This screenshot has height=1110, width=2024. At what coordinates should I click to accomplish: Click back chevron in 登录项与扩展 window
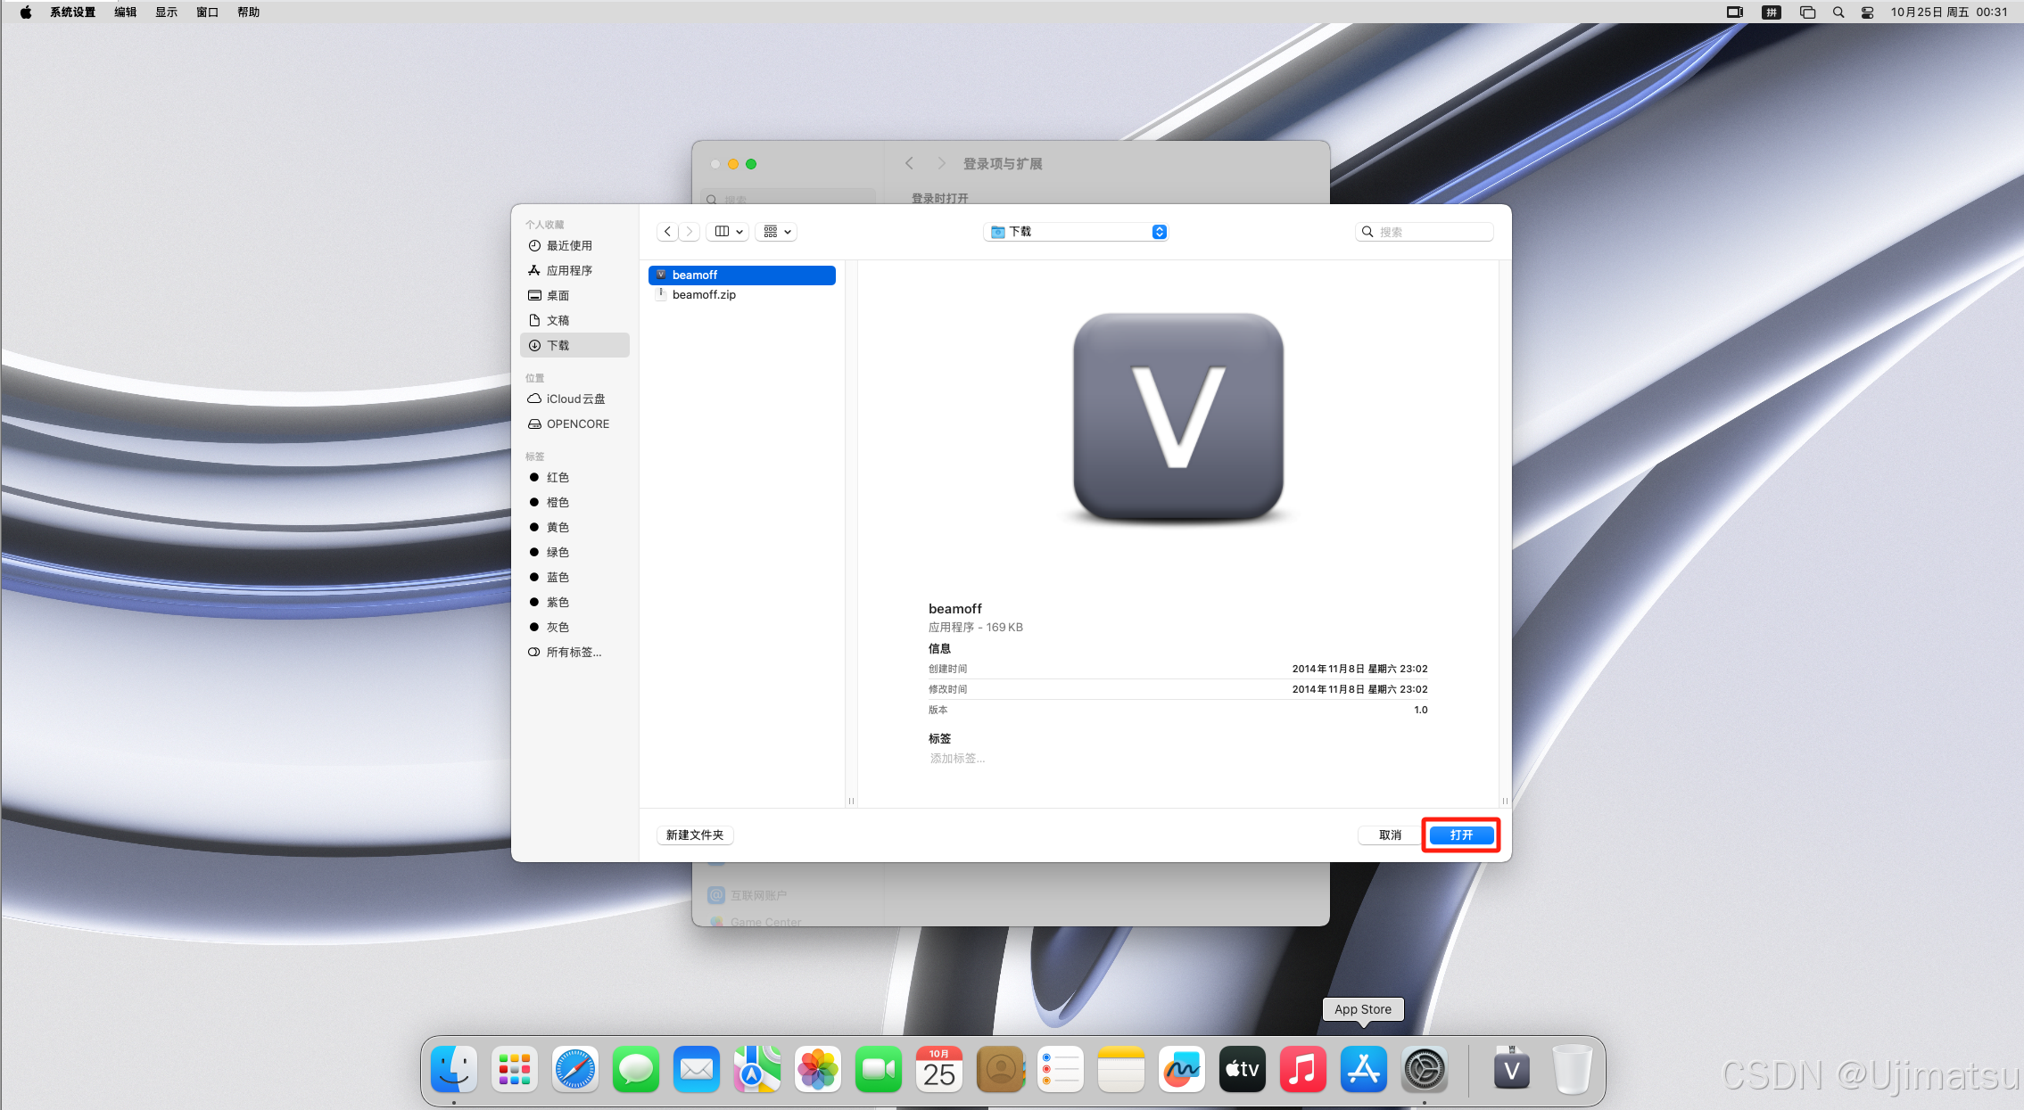tap(909, 163)
